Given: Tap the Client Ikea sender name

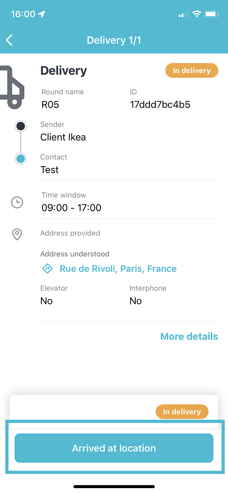Looking at the screenshot, I should click(x=63, y=137).
